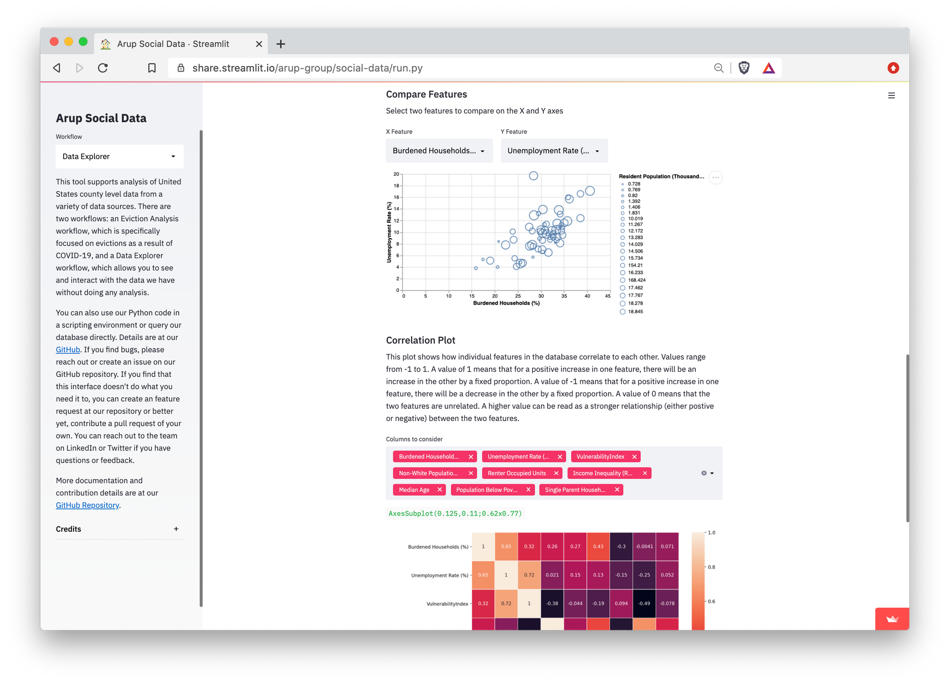Screen dimensions: 950x684
Task: Click red update arrow icon
Action: click(893, 68)
